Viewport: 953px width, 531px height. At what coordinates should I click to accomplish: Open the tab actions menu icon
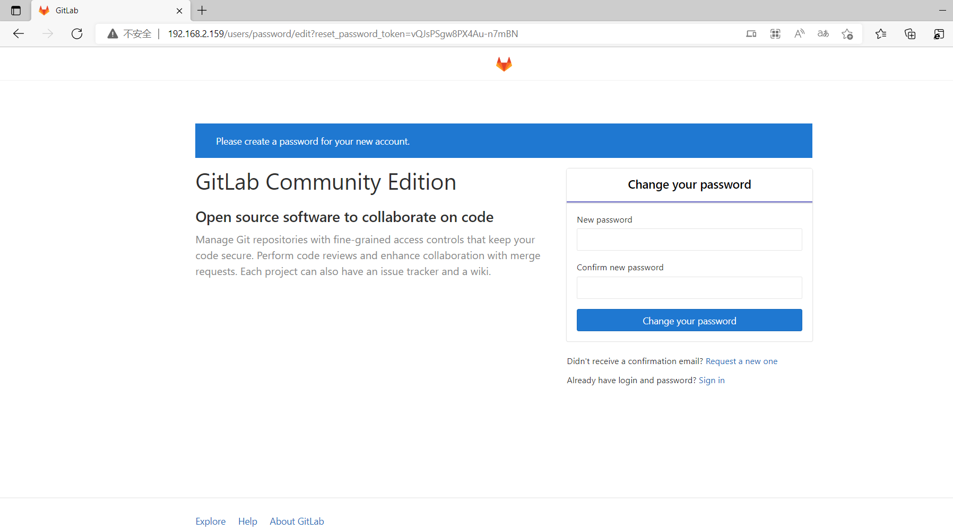[x=16, y=11]
